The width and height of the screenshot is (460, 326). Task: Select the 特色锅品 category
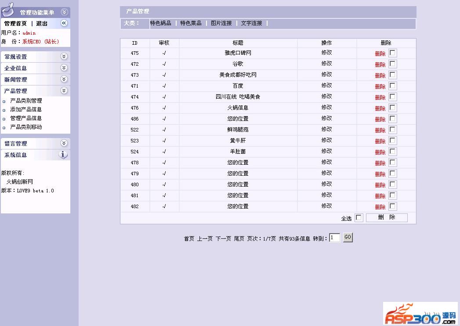point(161,23)
